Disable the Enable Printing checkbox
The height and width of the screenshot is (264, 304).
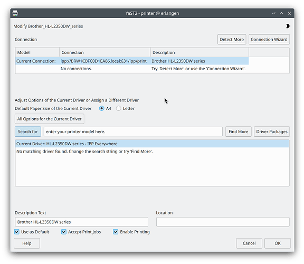(x=116, y=232)
